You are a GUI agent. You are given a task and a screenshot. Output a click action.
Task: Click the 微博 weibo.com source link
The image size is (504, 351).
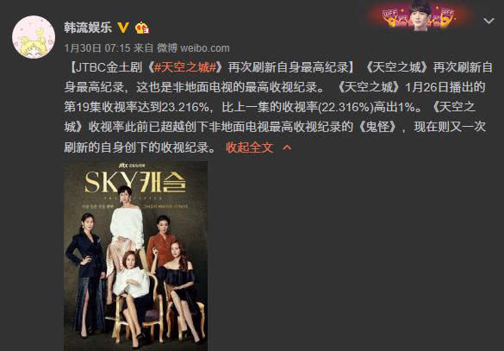click(x=193, y=48)
